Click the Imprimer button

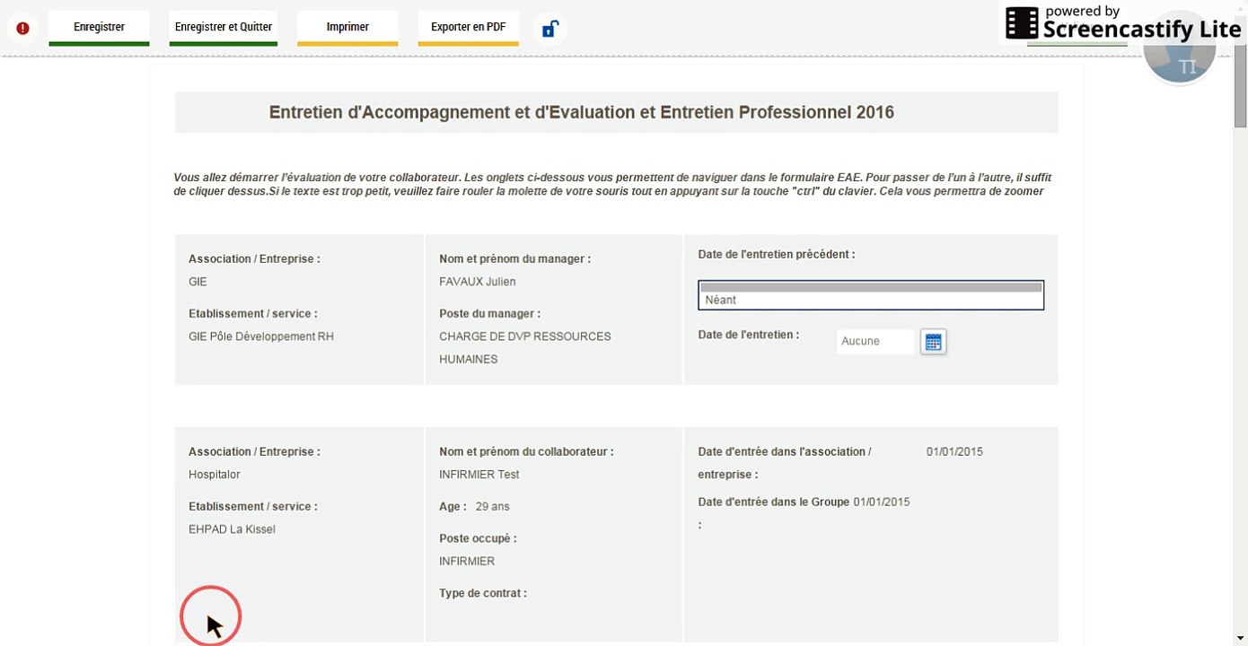[347, 28]
